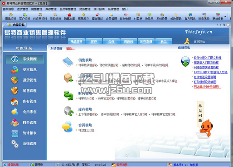Viewport: 233px width, 167px height.
Task: Click the 库存模块 heading
Action: (85, 109)
